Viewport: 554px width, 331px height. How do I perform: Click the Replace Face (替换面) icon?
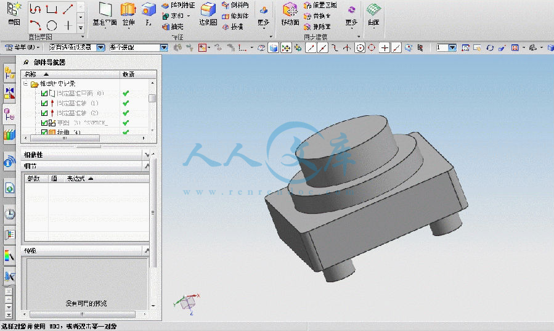coord(308,16)
